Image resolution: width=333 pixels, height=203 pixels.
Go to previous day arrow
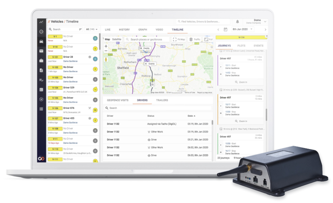click(218, 29)
